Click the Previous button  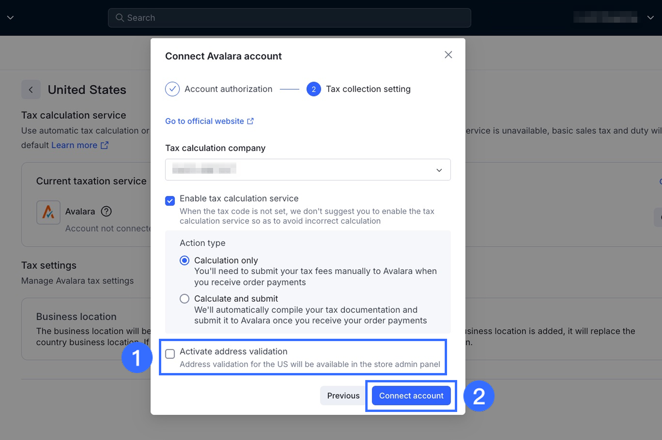tap(343, 396)
